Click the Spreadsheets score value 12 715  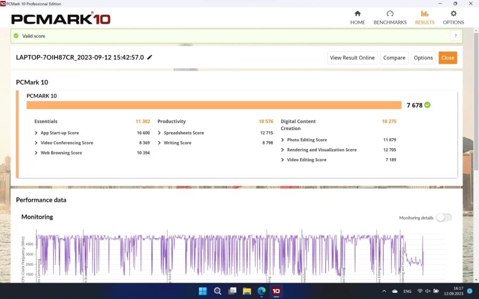[267, 133]
